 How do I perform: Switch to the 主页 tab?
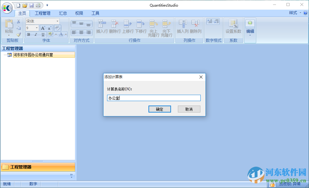coord(22,13)
